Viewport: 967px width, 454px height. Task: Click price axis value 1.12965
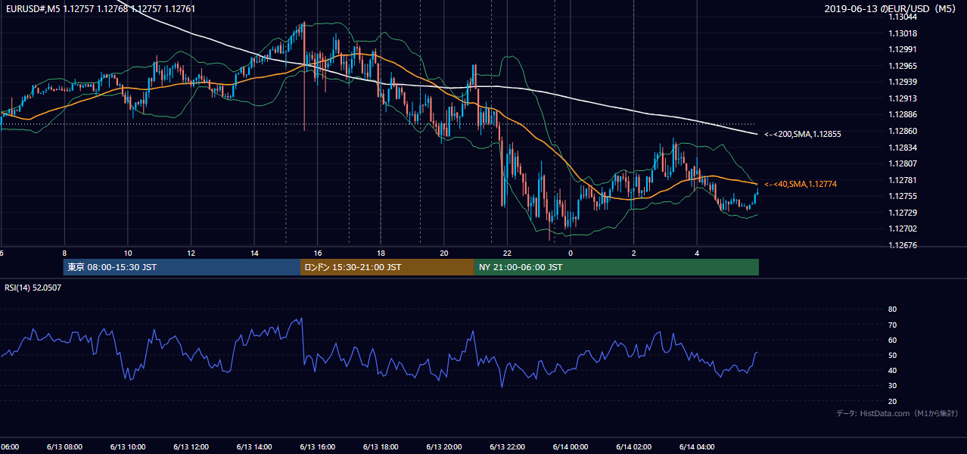[903, 66]
